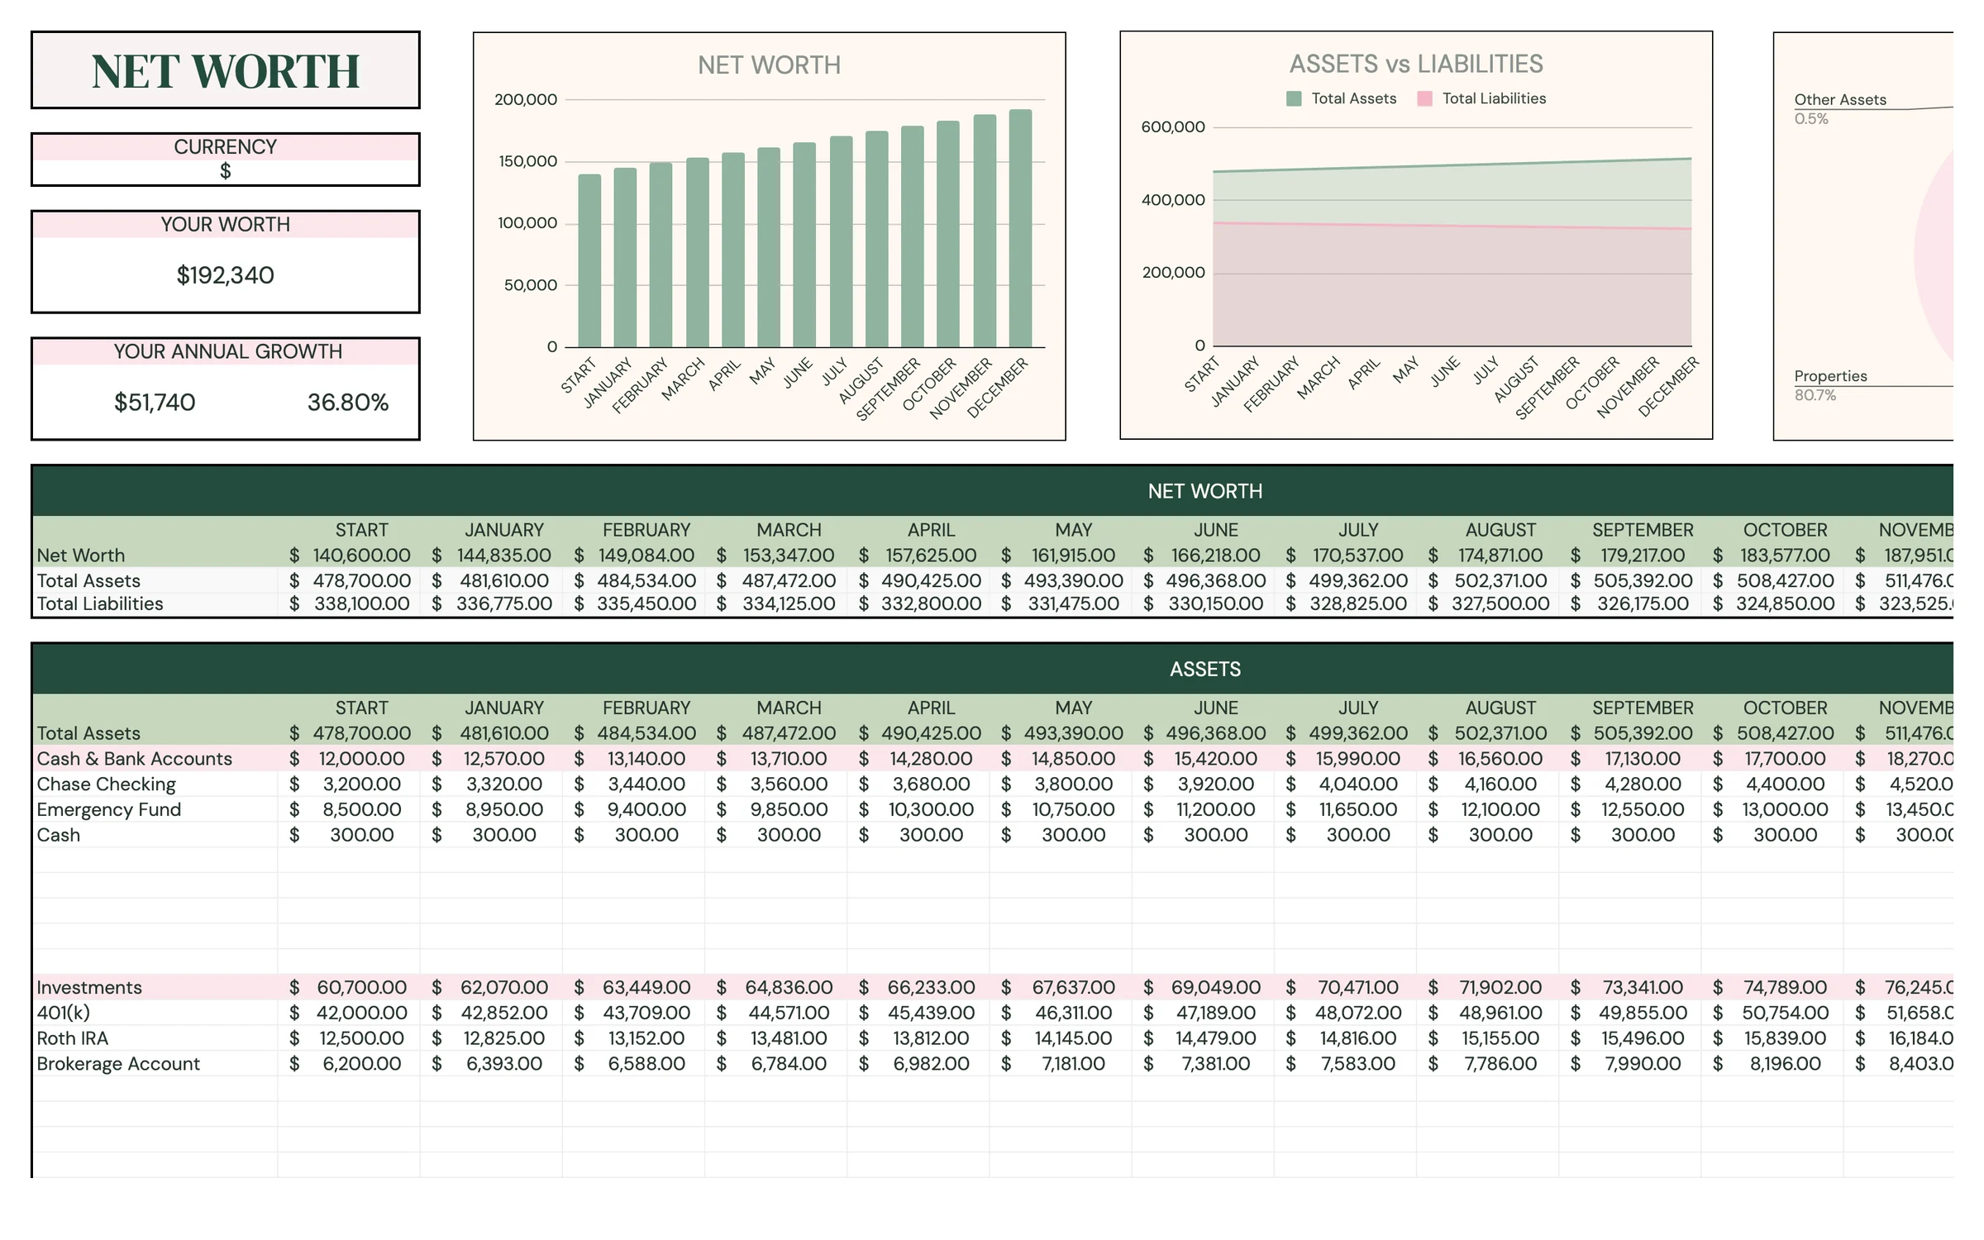Click the green Total Assets legend swatch

(1294, 98)
